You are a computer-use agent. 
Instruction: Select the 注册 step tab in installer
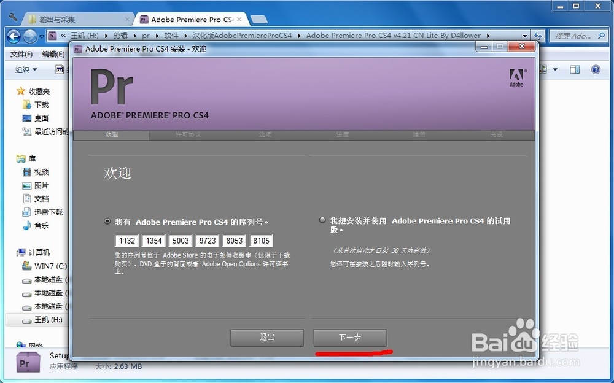click(419, 134)
